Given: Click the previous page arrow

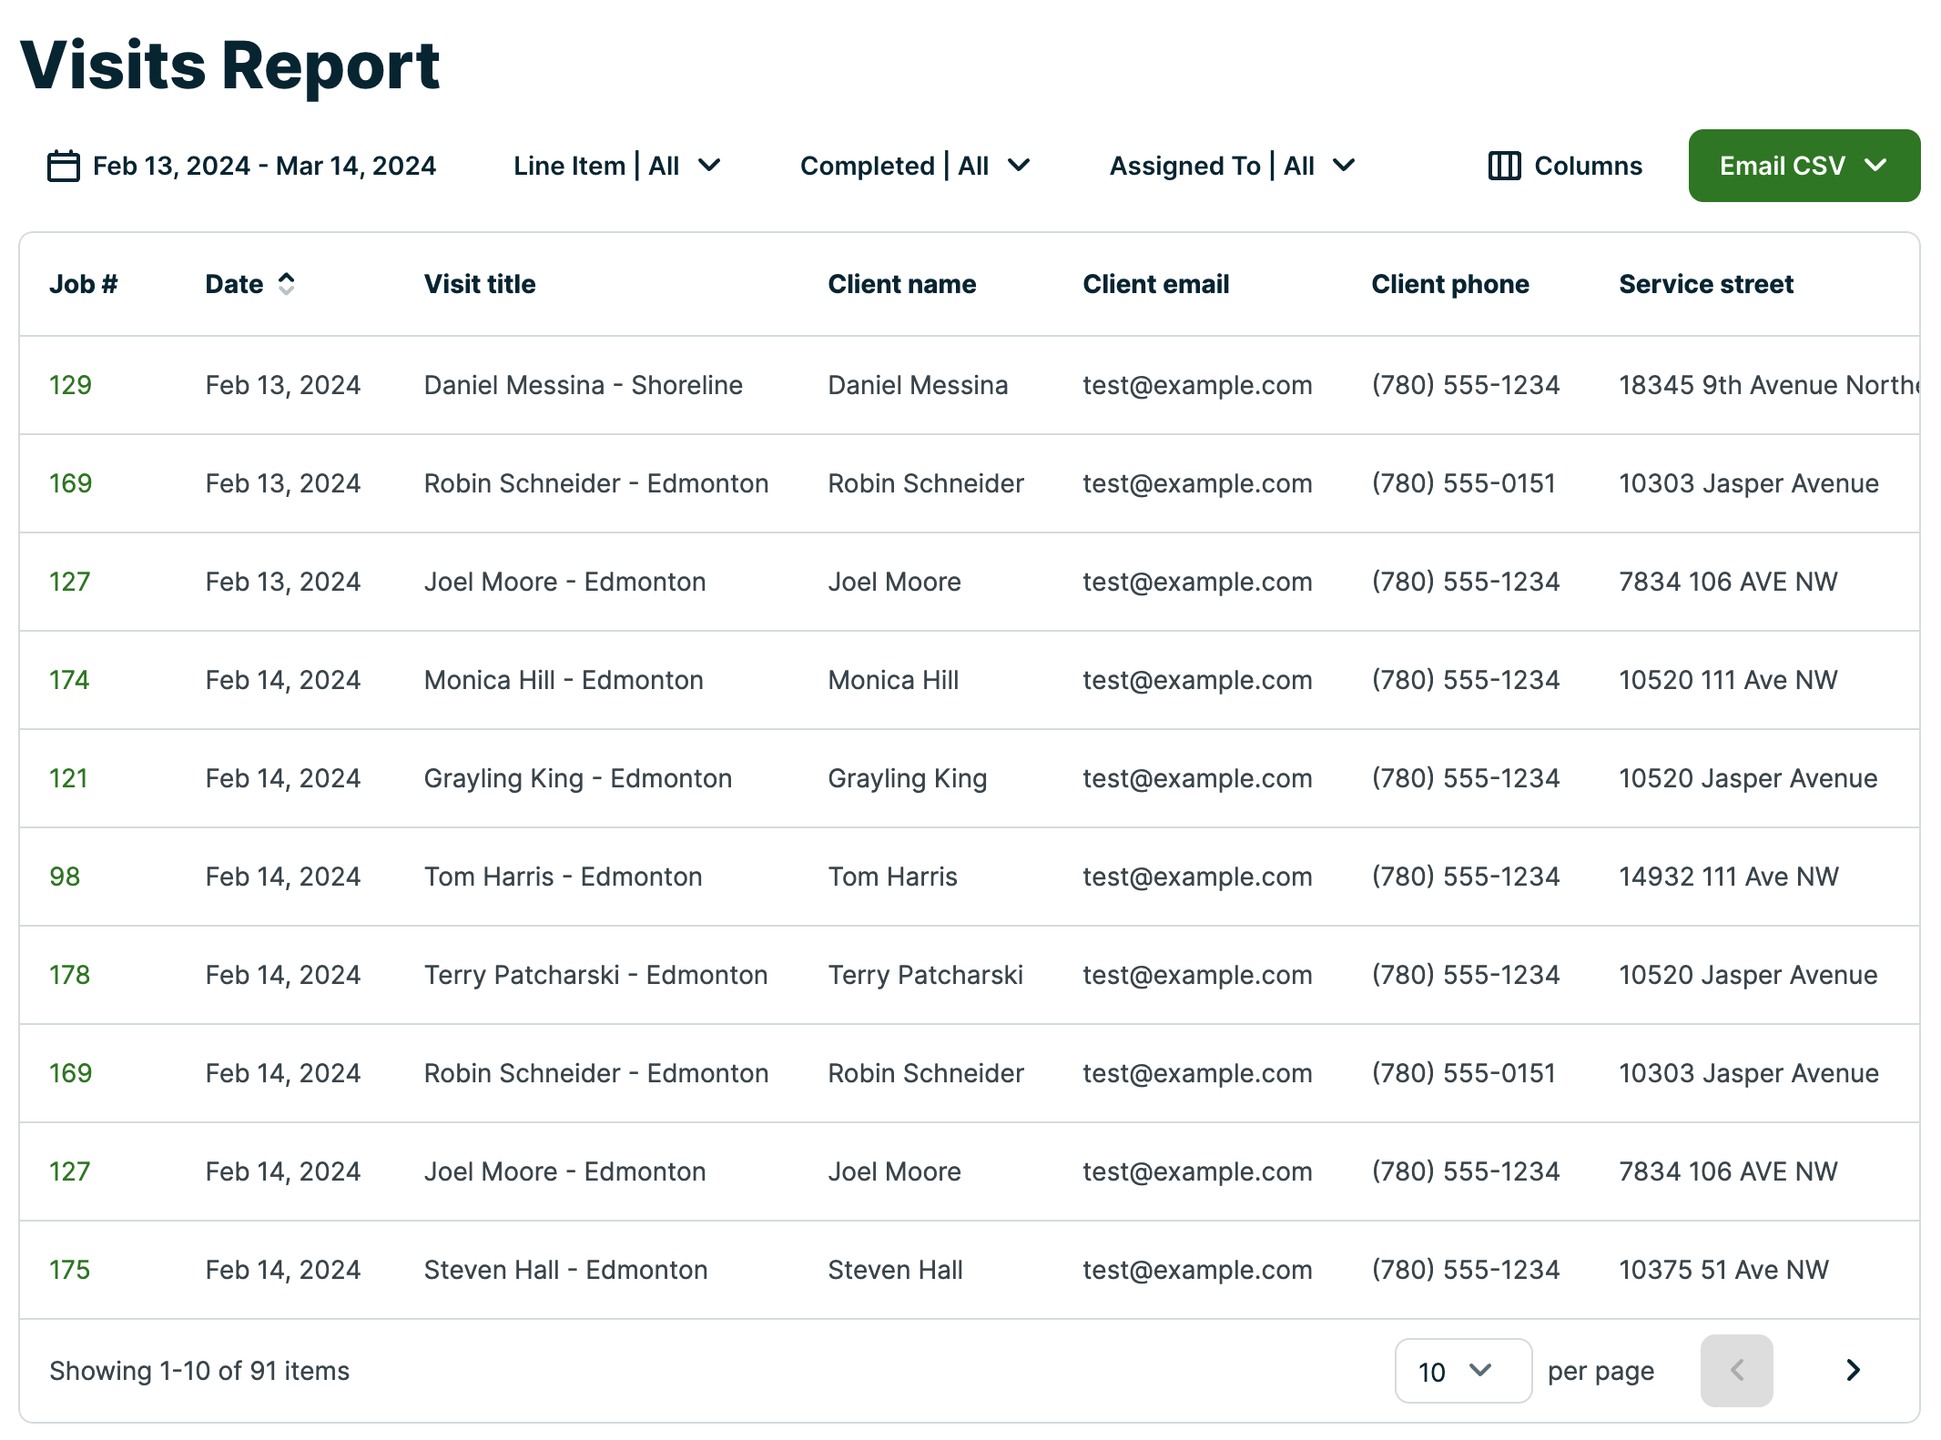Looking at the screenshot, I should 1737,1371.
